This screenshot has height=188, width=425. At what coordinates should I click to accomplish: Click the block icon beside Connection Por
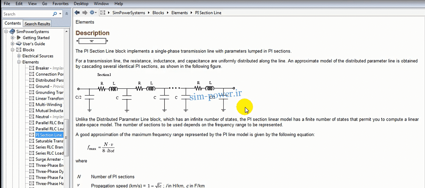click(x=32, y=74)
